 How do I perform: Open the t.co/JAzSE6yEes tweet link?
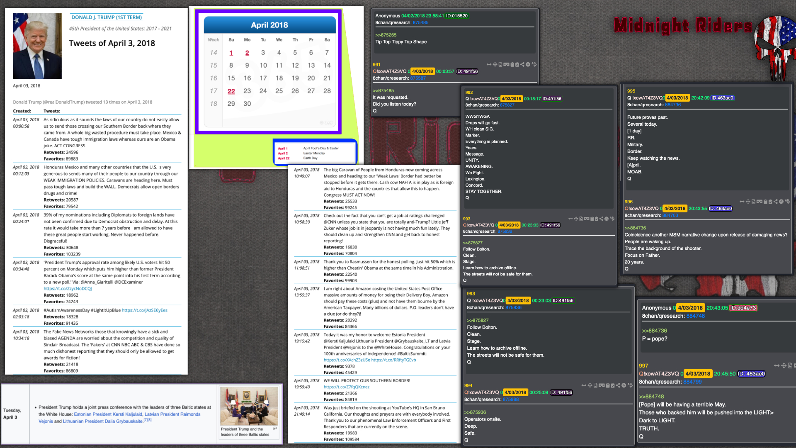coord(145,310)
